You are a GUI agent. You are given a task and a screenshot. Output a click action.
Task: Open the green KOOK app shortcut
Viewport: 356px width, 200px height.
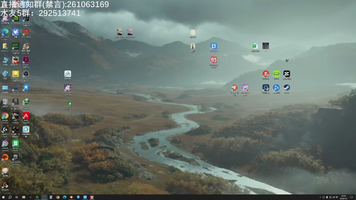(276, 75)
